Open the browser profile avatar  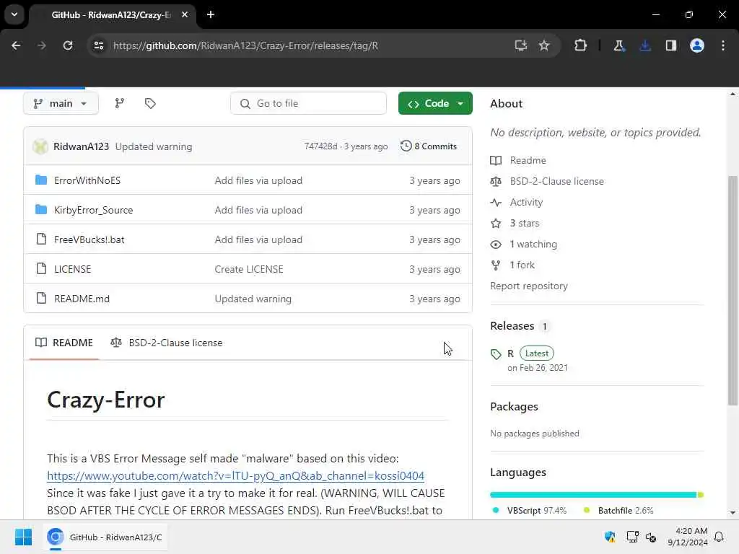point(697,45)
